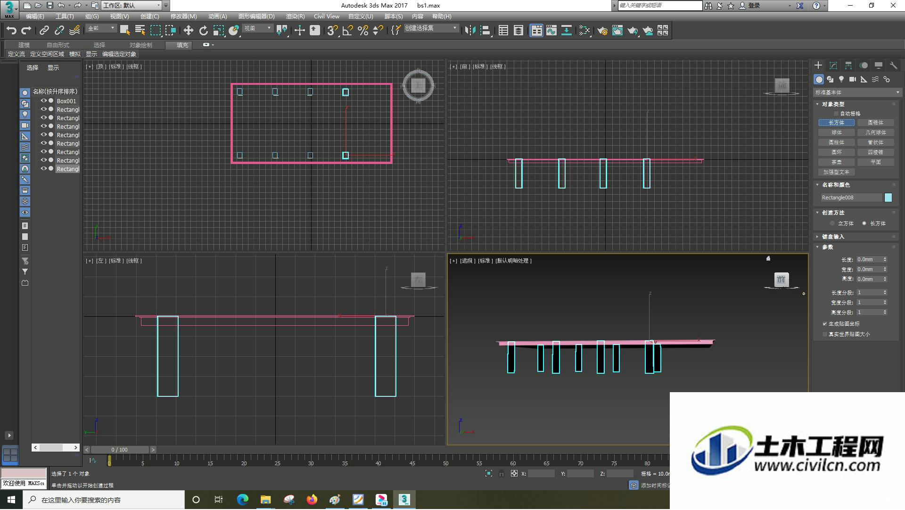Image resolution: width=905 pixels, height=510 pixels.
Task: Select the Link tool icon
Action: point(44,31)
